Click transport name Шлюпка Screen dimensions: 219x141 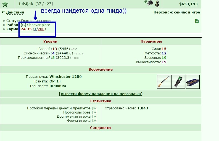coord(58,86)
